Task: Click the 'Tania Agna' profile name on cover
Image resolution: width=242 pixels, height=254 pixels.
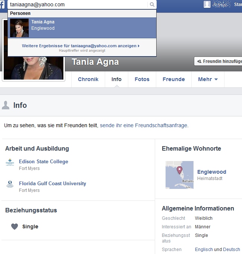Action: point(95,62)
